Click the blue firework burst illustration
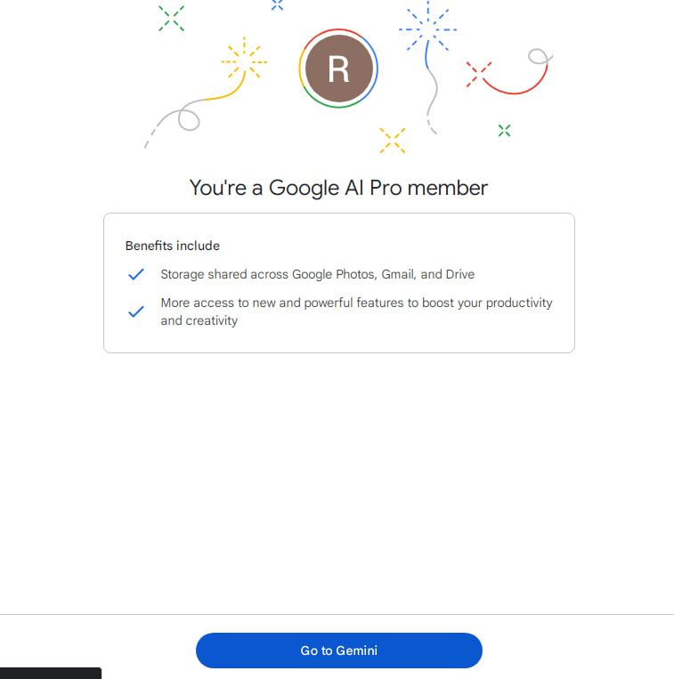Viewport: 674px width, 679px height. pos(427,28)
